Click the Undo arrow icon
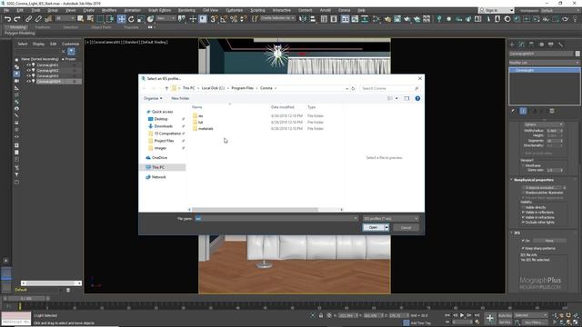The image size is (582, 327). coord(7,19)
